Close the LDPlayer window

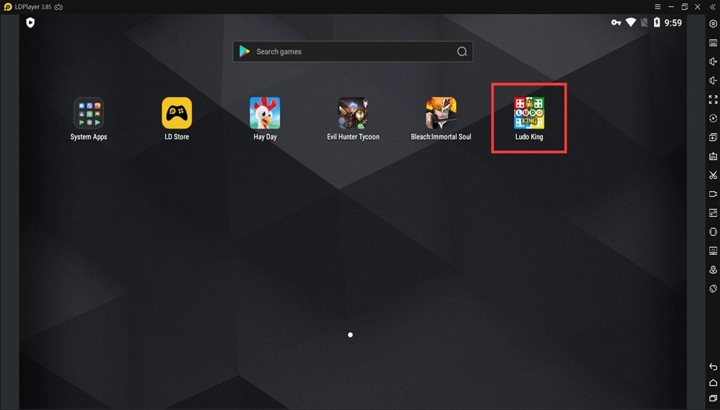(x=697, y=7)
